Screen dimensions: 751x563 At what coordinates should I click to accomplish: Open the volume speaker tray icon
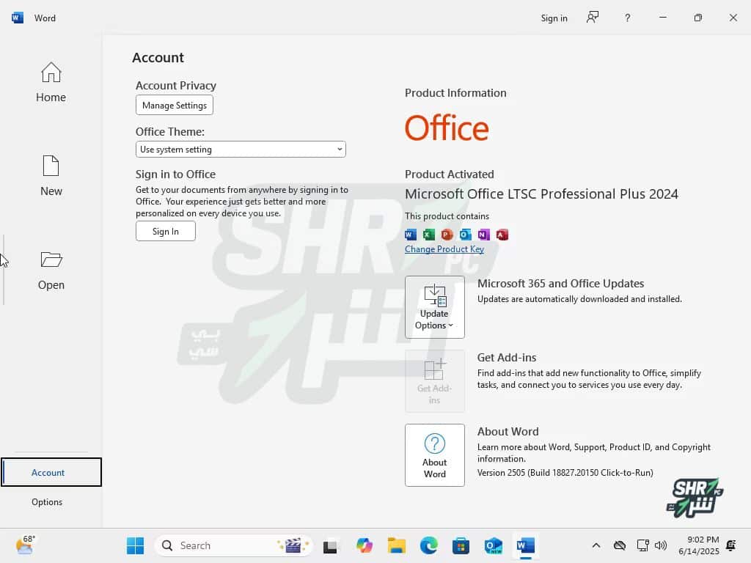661,545
